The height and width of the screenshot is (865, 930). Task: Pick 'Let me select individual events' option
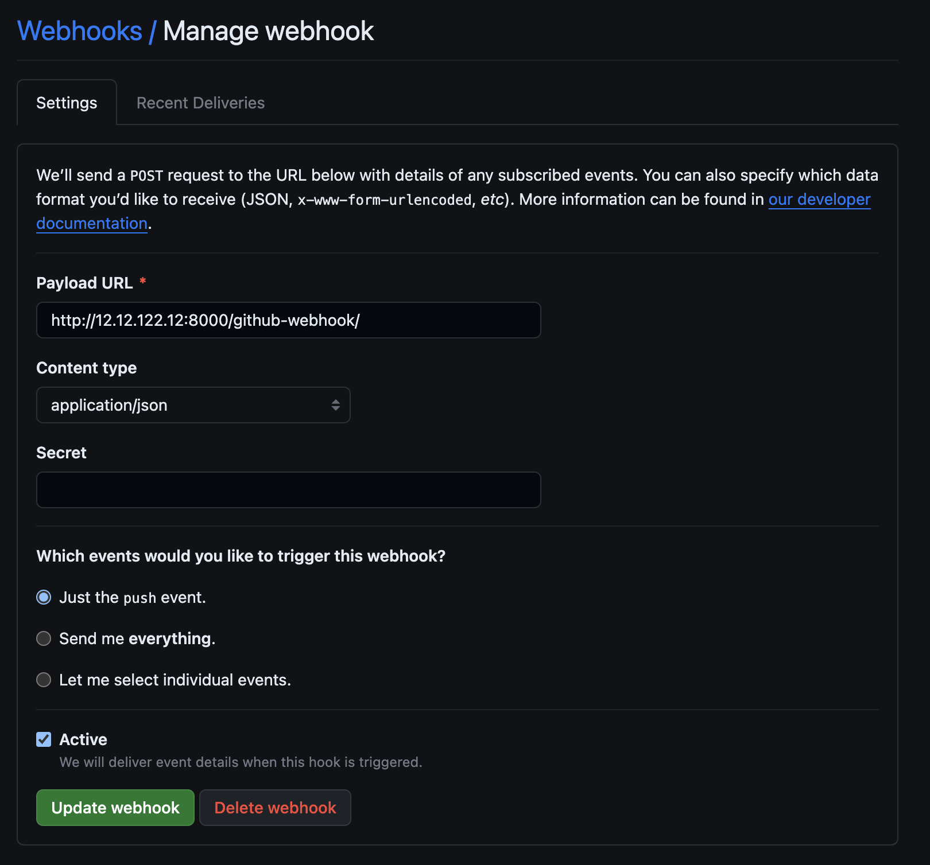pos(44,680)
